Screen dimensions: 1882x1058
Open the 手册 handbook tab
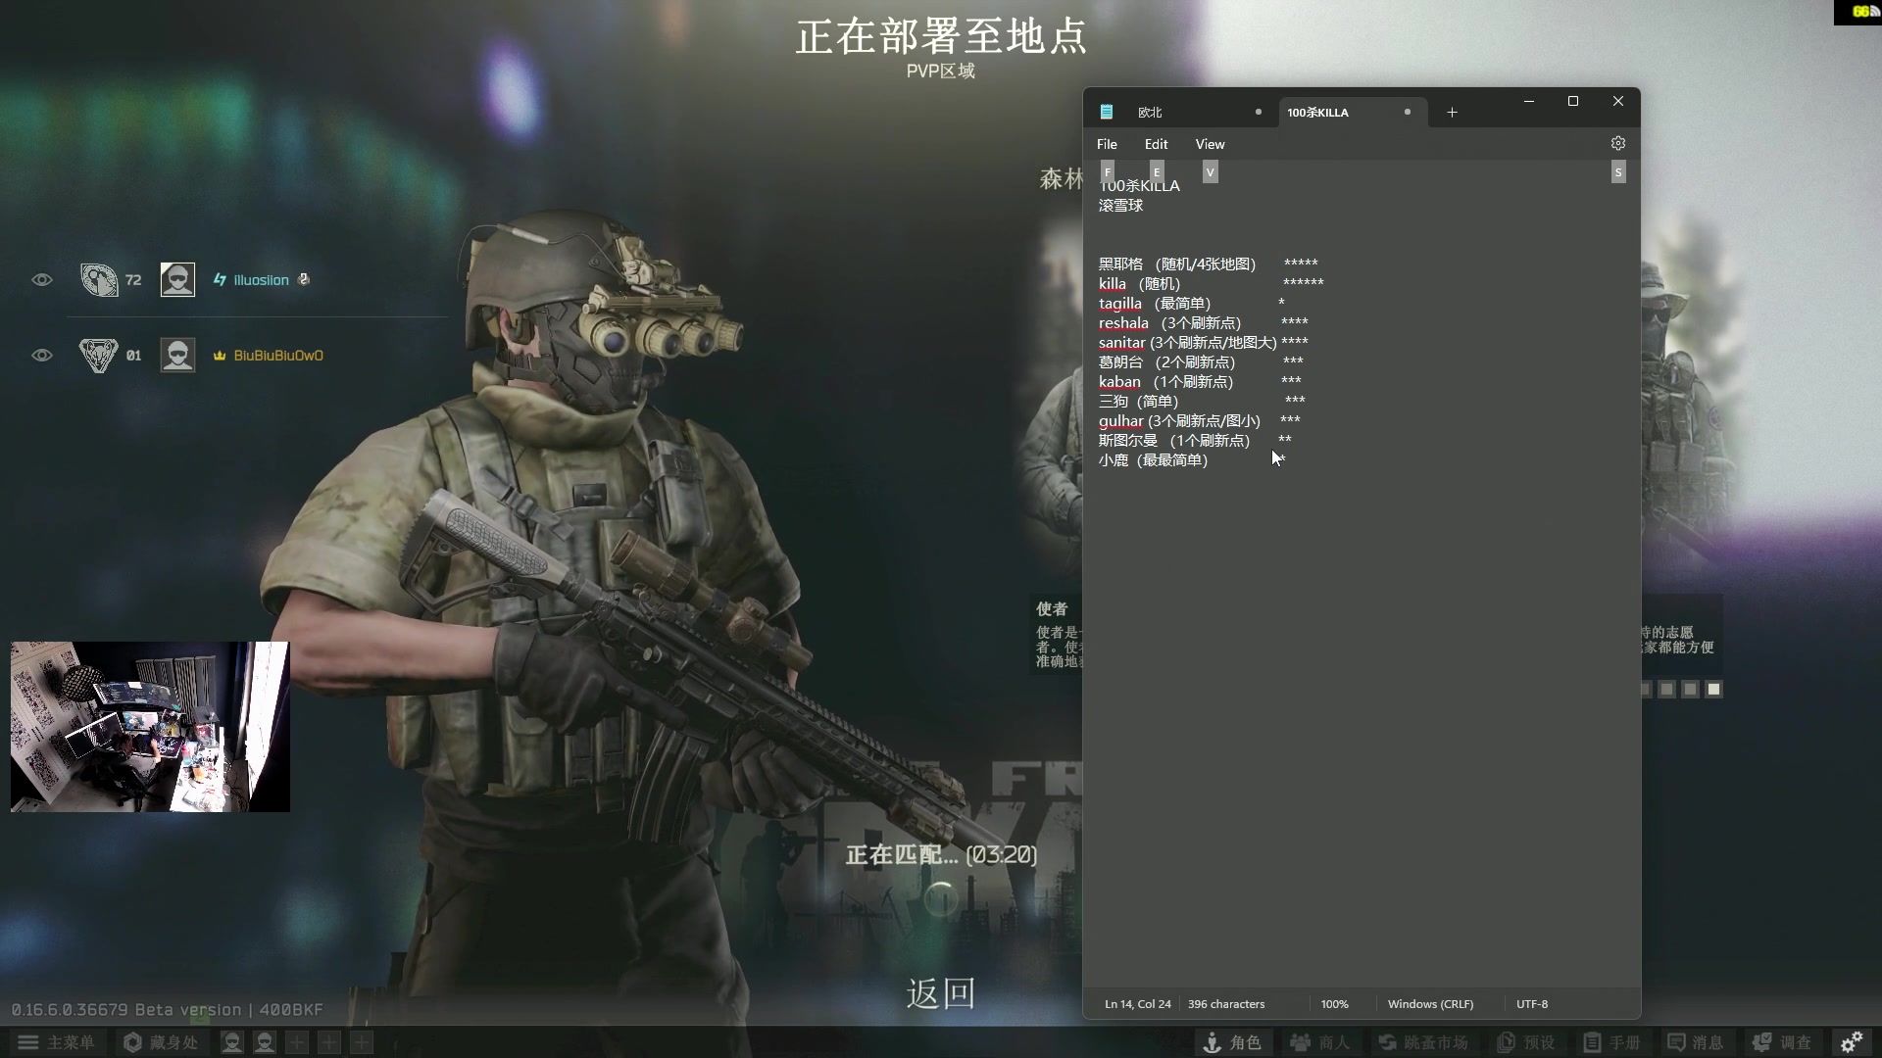tap(1611, 1042)
